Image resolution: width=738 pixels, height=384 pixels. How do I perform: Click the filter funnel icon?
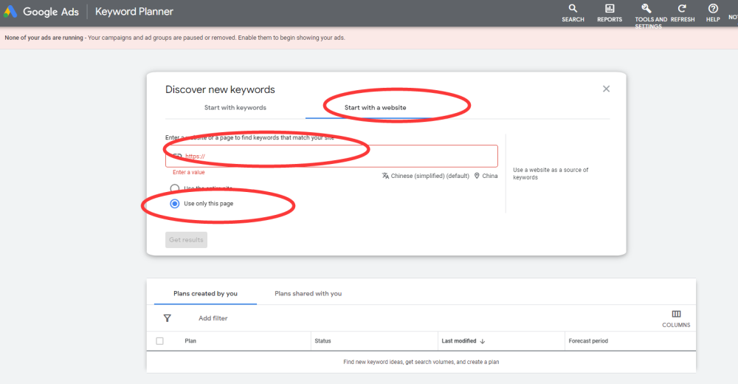[x=167, y=318]
